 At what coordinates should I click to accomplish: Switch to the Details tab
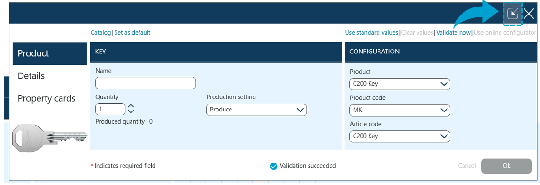tap(50, 76)
